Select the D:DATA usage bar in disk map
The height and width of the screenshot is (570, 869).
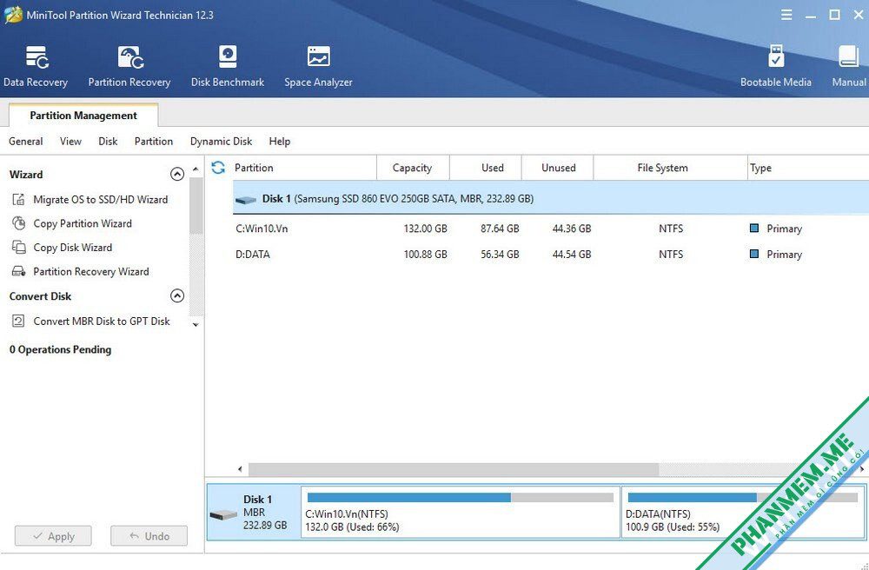743,497
